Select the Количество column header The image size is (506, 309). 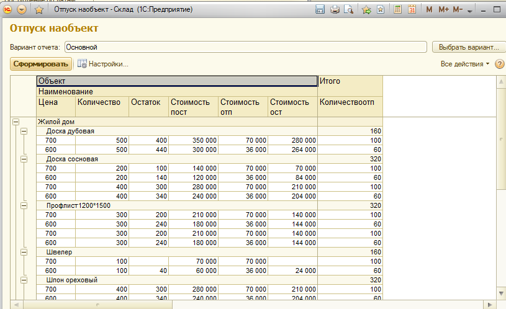click(x=102, y=107)
